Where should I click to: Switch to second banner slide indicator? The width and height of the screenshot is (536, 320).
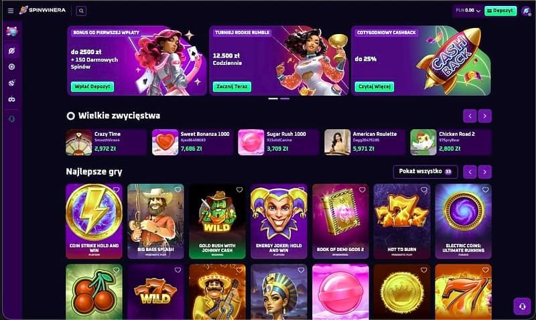(x=285, y=98)
